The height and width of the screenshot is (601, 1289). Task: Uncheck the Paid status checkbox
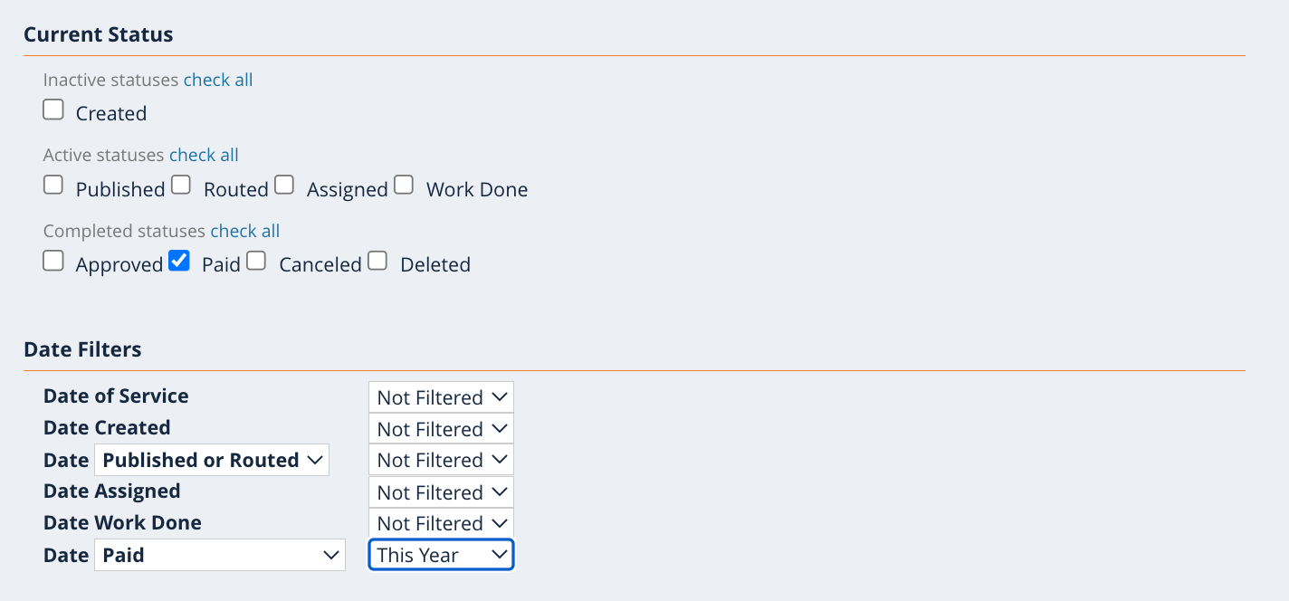[x=179, y=262]
